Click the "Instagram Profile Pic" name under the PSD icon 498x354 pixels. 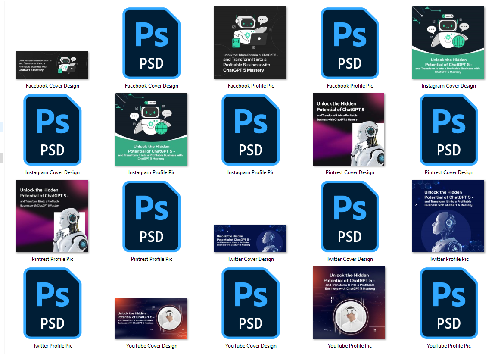[251, 172]
